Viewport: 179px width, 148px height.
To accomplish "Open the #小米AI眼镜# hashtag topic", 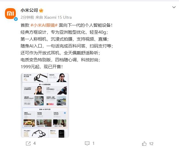I will (44, 25).
